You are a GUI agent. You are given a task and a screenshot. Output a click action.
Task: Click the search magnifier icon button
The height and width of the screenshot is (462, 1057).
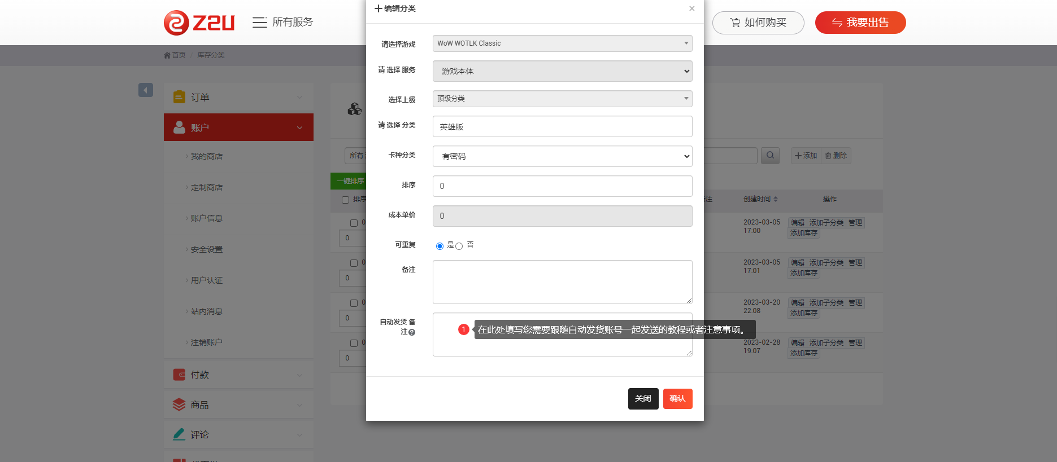[770, 156]
